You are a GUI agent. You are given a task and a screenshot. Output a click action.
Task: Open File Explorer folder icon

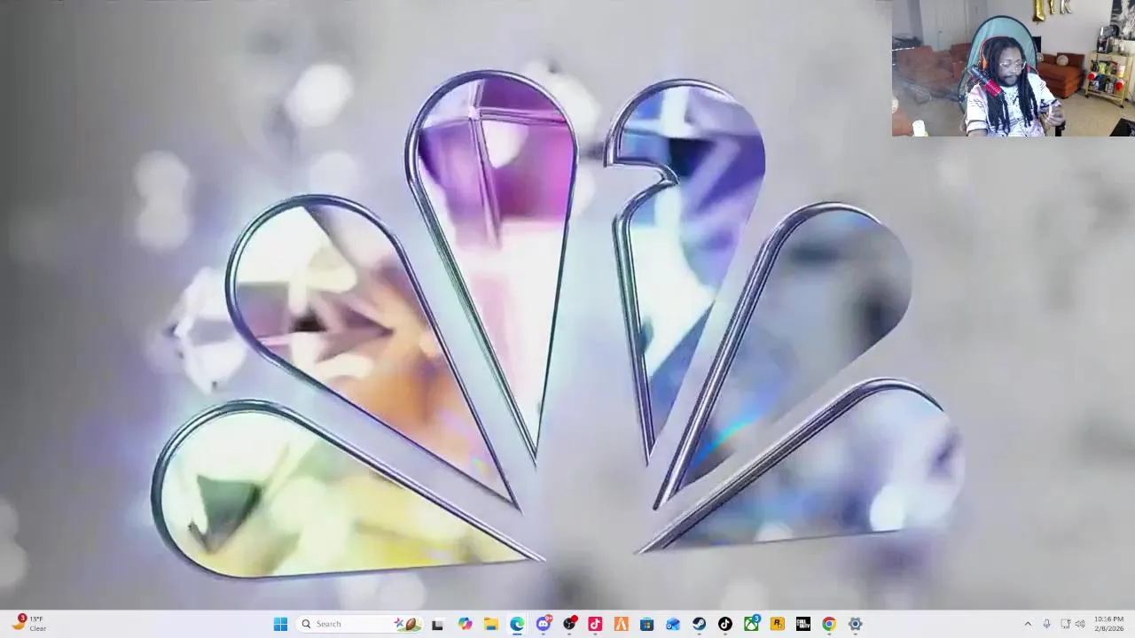click(490, 624)
